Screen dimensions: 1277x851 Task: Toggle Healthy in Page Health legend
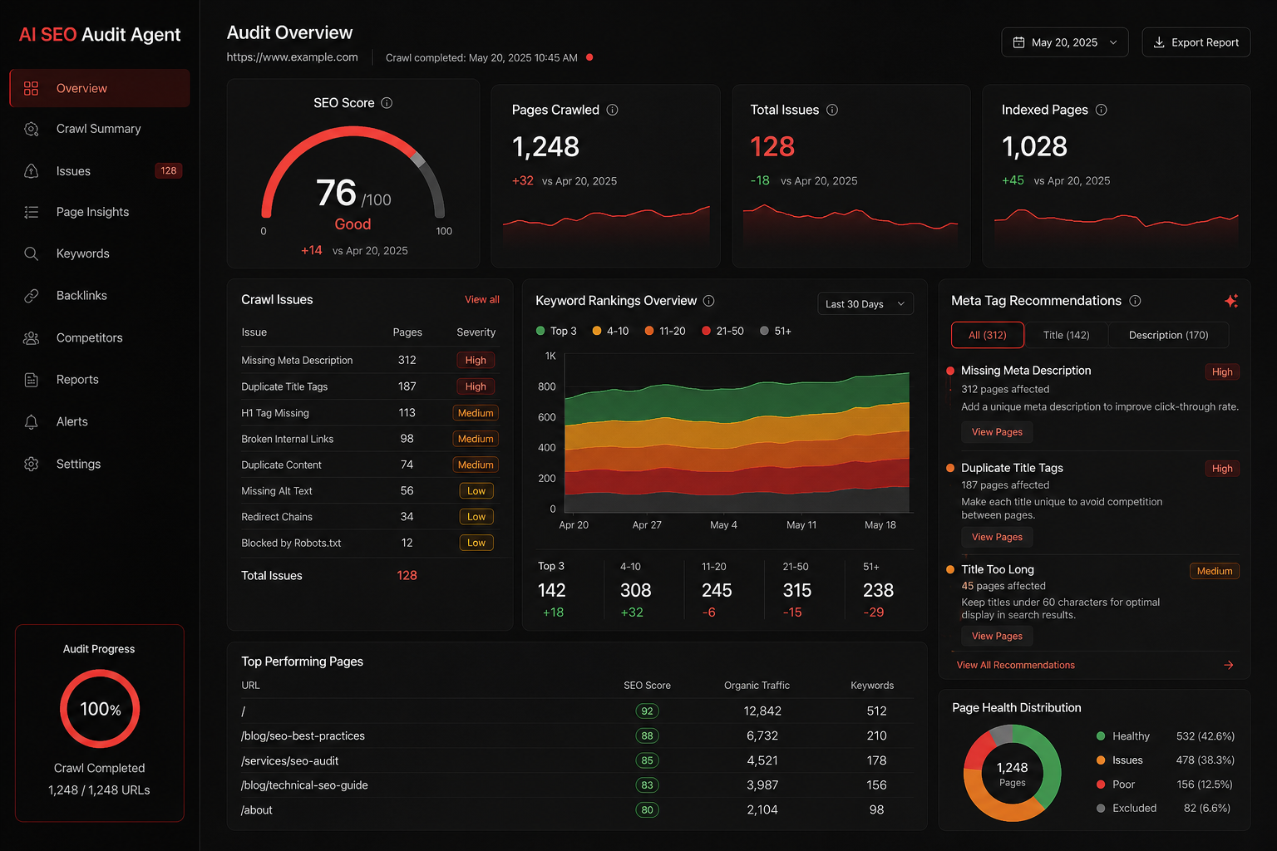[1123, 736]
